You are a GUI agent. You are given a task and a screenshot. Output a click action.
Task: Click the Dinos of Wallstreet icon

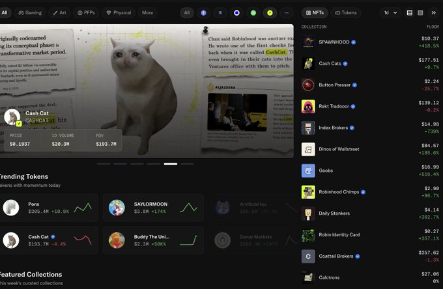(x=308, y=149)
